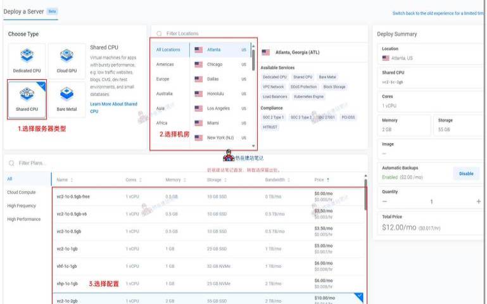Viewport: 487px width, 304px height.
Task: Disable Automatic Backups
Action: [x=465, y=173]
